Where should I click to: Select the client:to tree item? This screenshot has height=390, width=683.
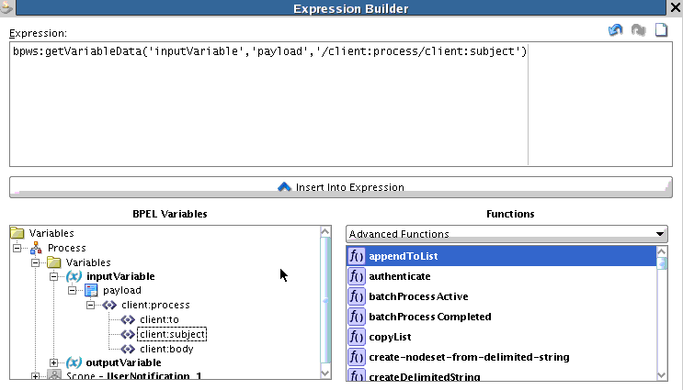tap(159, 319)
